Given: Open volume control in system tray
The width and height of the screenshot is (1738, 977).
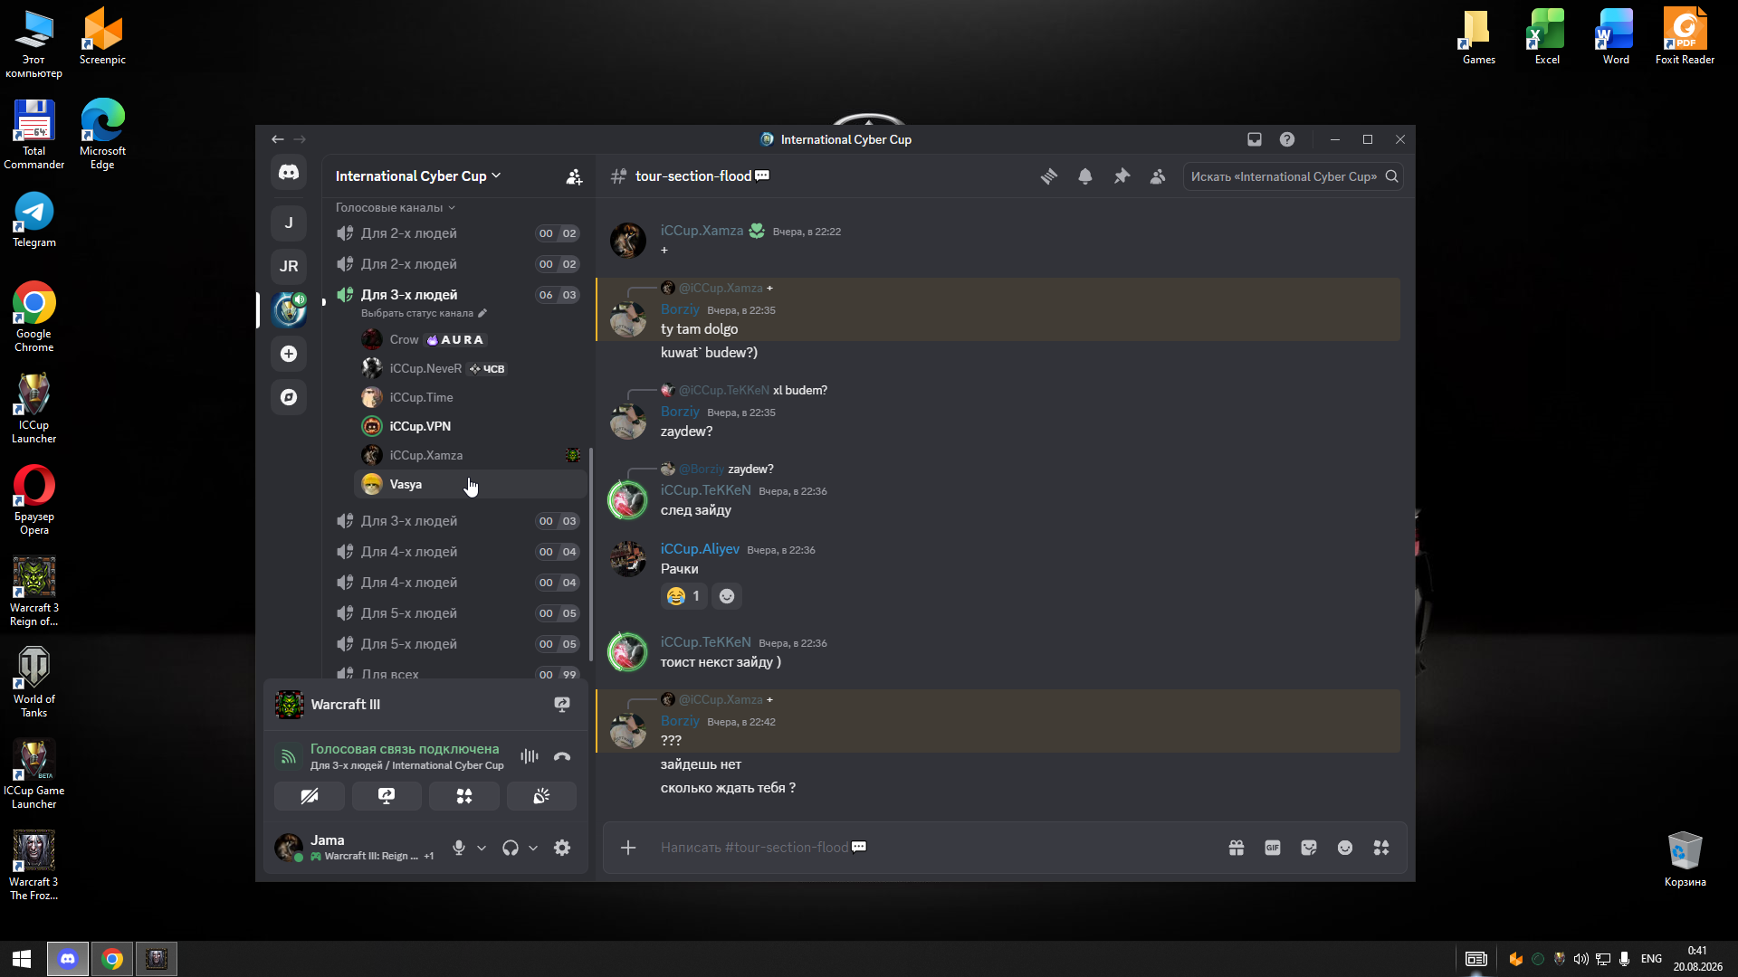Looking at the screenshot, I should tap(1580, 959).
